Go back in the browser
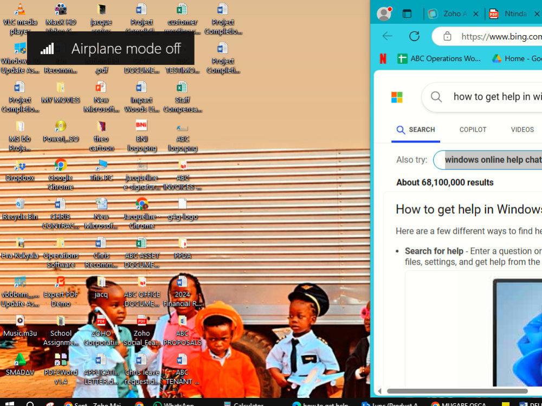Image resolution: width=542 pixels, height=406 pixels. click(388, 36)
